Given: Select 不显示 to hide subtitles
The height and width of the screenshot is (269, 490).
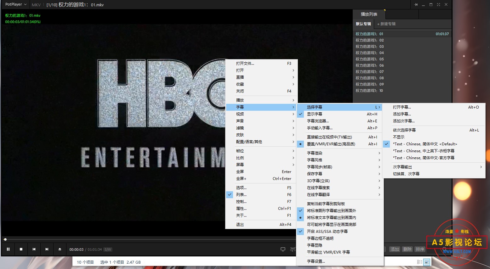Looking at the screenshot, I should click(434, 137).
